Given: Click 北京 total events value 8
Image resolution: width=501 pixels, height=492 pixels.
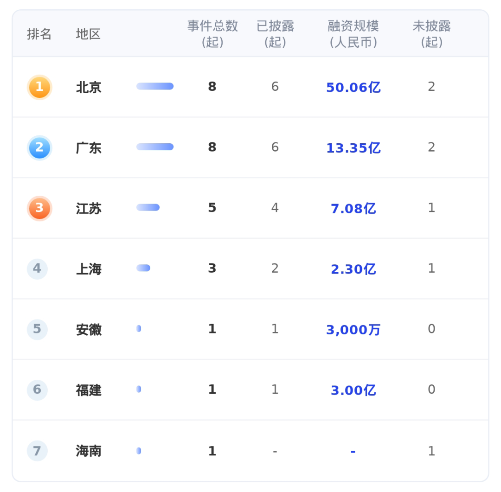Looking at the screenshot, I should tap(212, 86).
